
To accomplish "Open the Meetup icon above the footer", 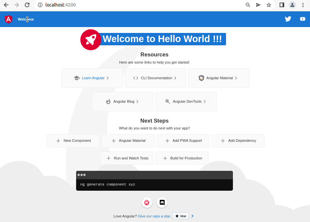I will pyautogui.click(x=147, y=202).
